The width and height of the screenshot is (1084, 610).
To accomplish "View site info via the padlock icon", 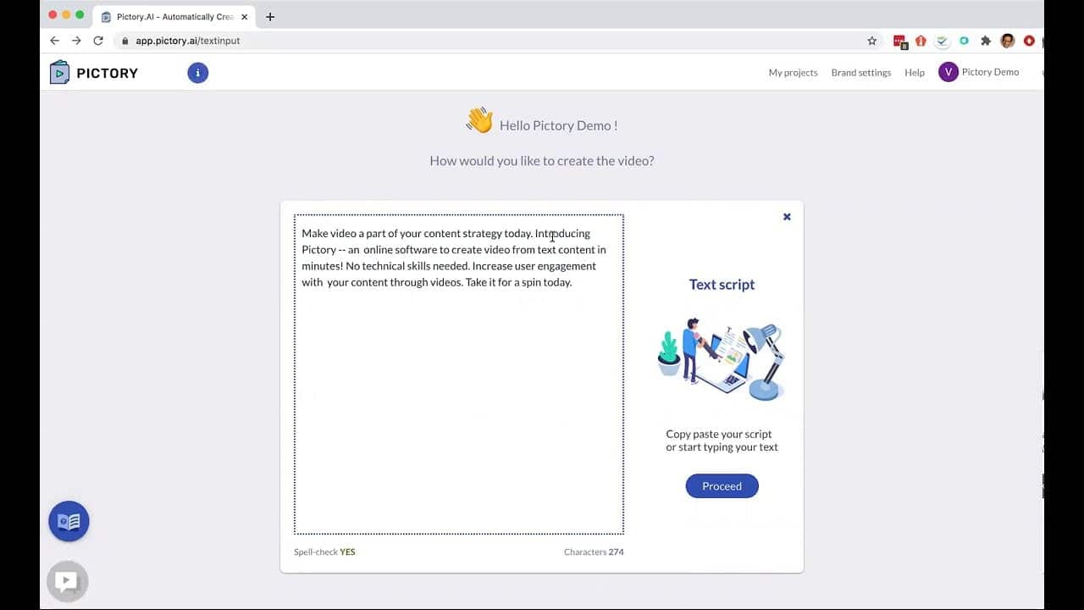I will 124,41.
